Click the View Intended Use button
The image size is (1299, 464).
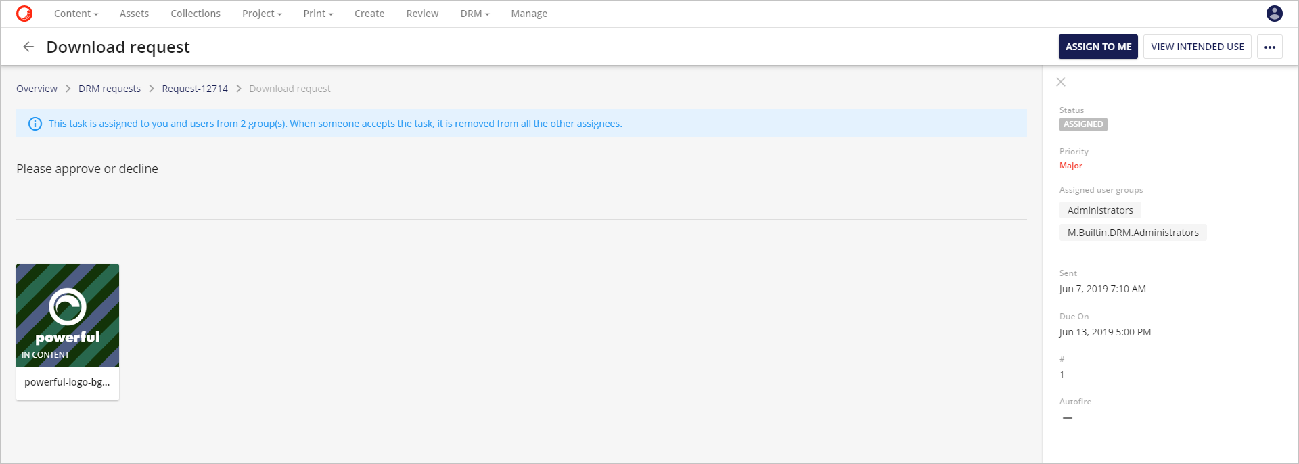pyautogui.click(x=1197, y=47)
